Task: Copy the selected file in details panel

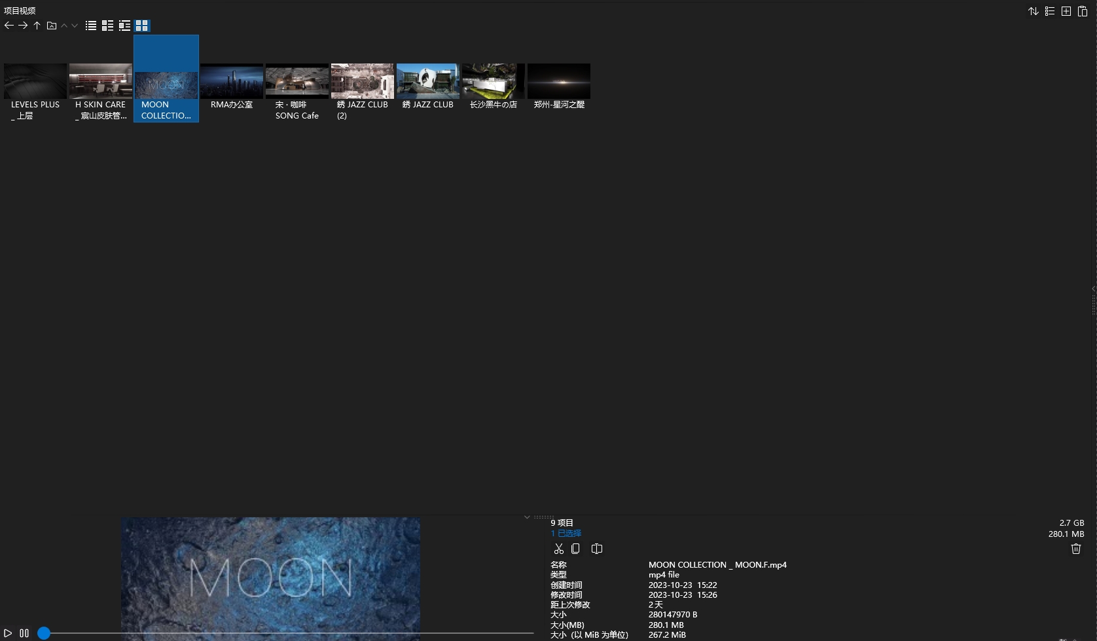Action: 576,549
